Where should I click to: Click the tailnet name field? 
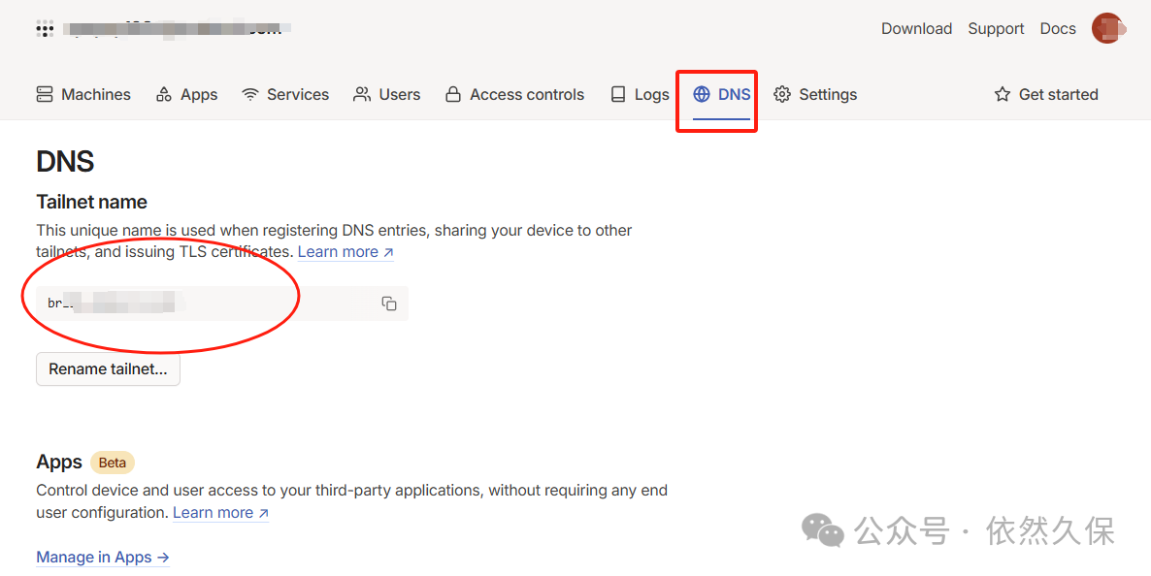[222, 304]
